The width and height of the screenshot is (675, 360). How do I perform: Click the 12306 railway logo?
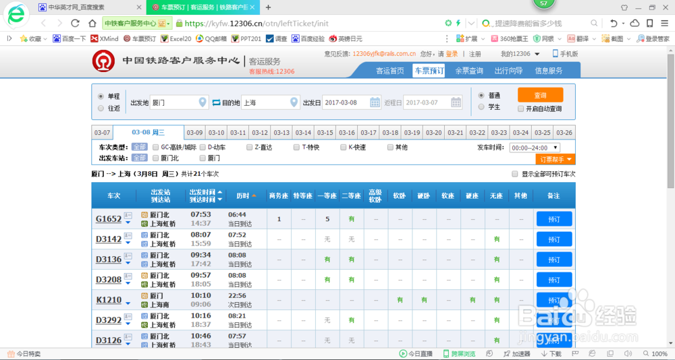pyautogui.click(x=103, y=61)
